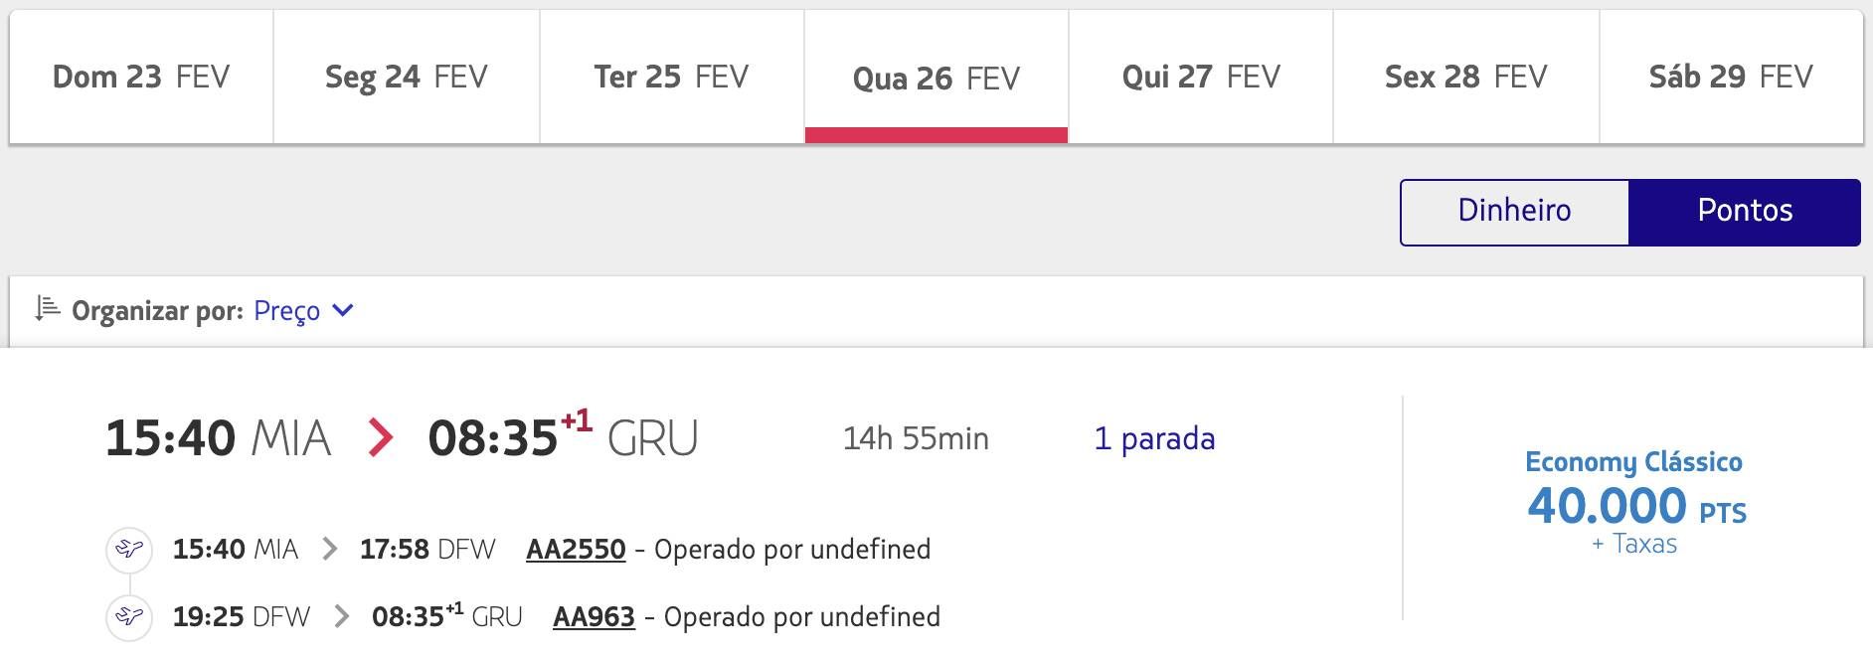Click the airplane icon for flight AA2550
Screen dimensions: 1873x660
coord(129,549)
